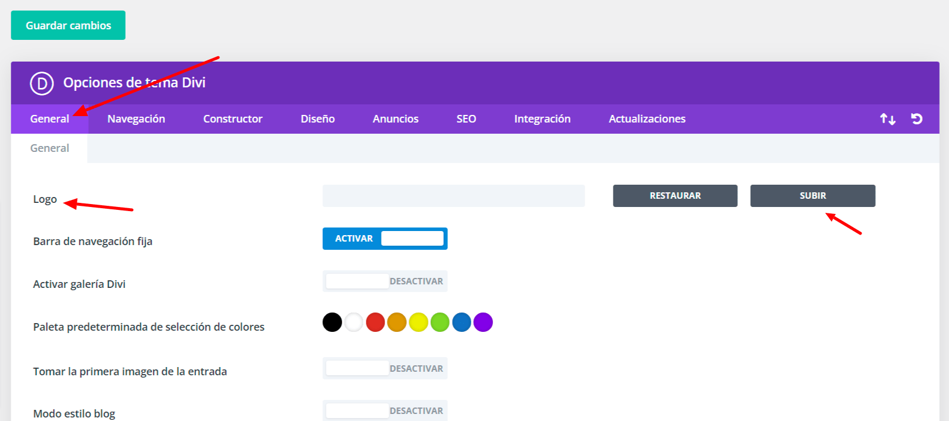Click the RESTAURAR logo button

675,196
